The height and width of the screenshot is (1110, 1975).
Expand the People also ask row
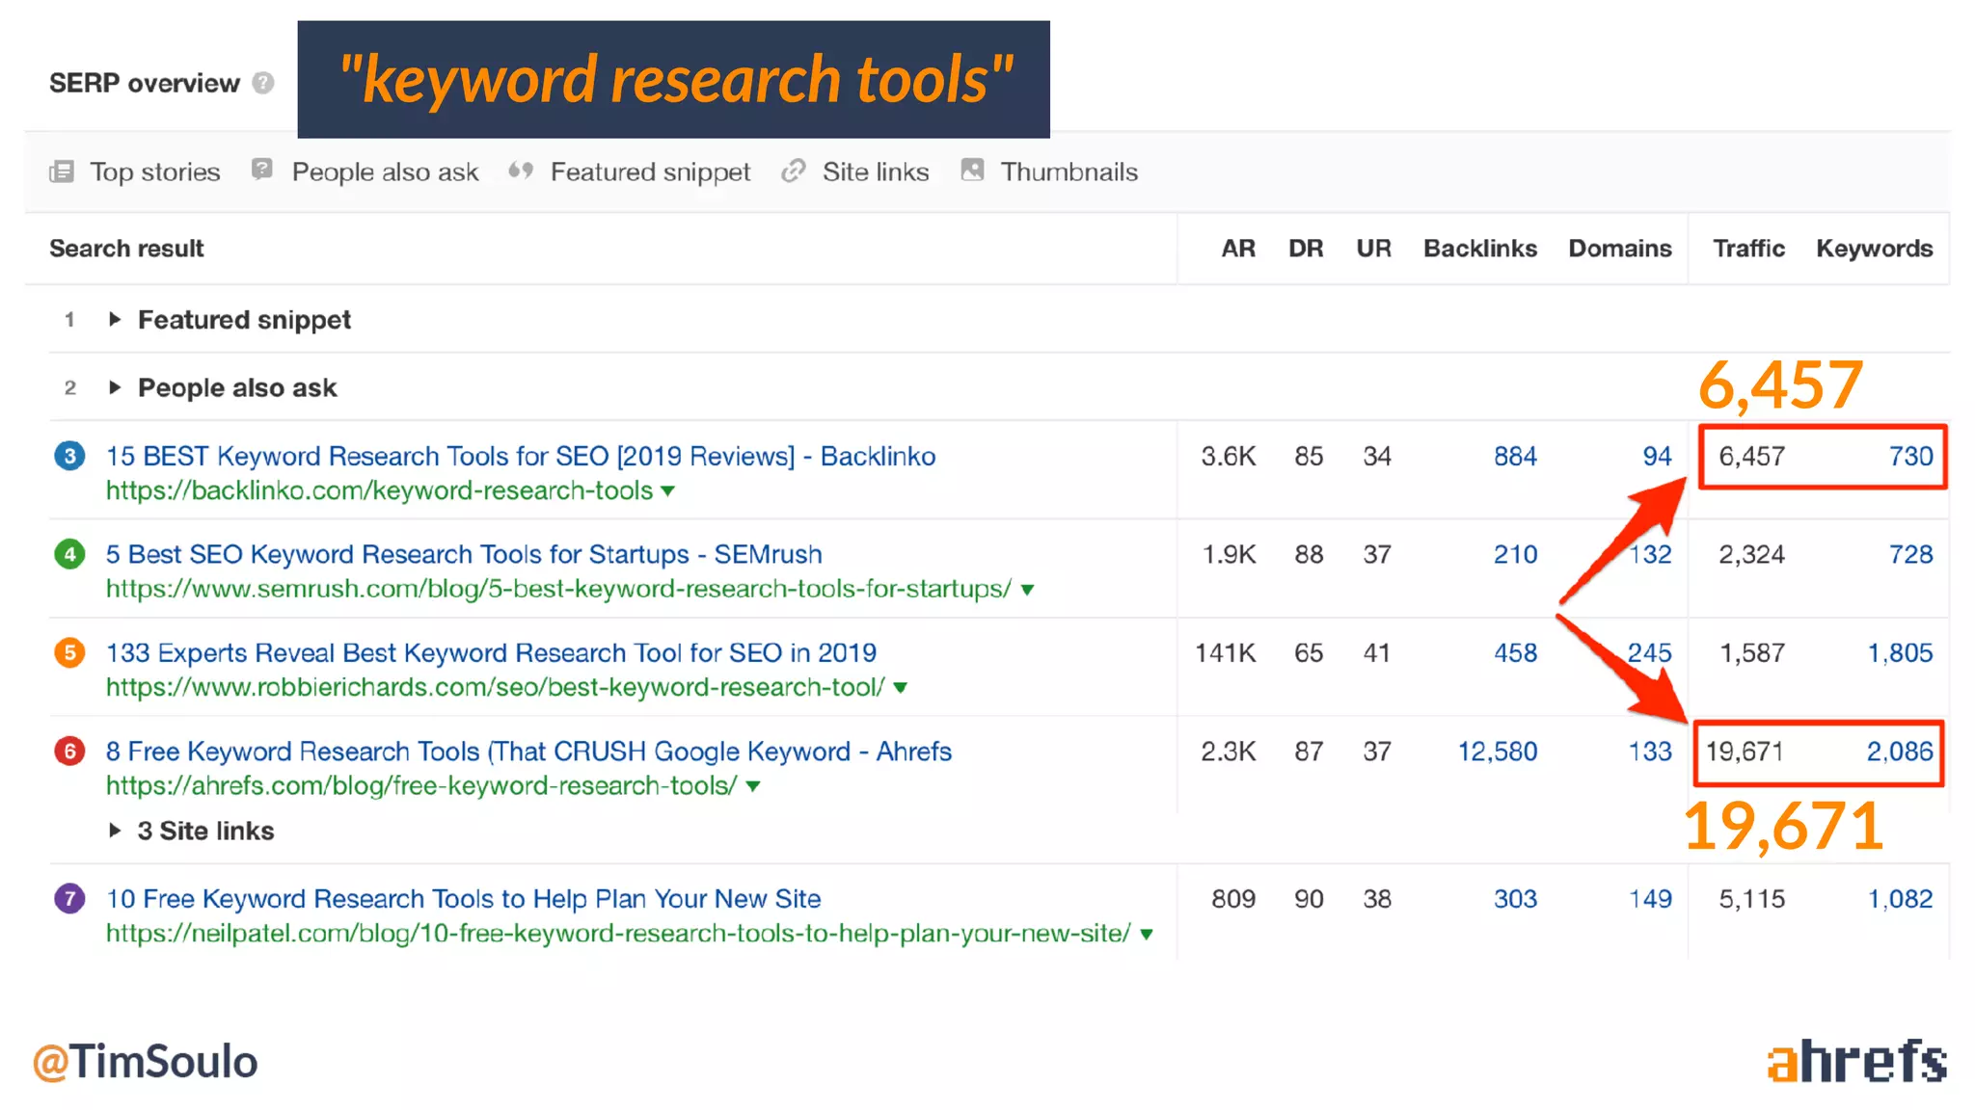click(x=115, y=387)
